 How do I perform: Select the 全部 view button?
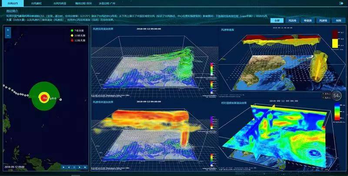tap(276, 20)
